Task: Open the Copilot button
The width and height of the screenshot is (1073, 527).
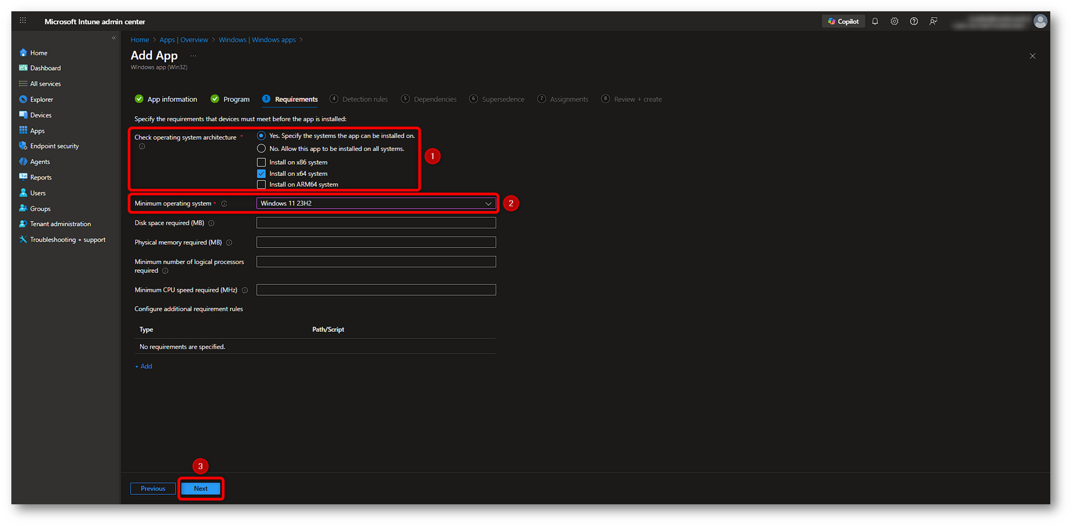Action: (x=843, y=22)
